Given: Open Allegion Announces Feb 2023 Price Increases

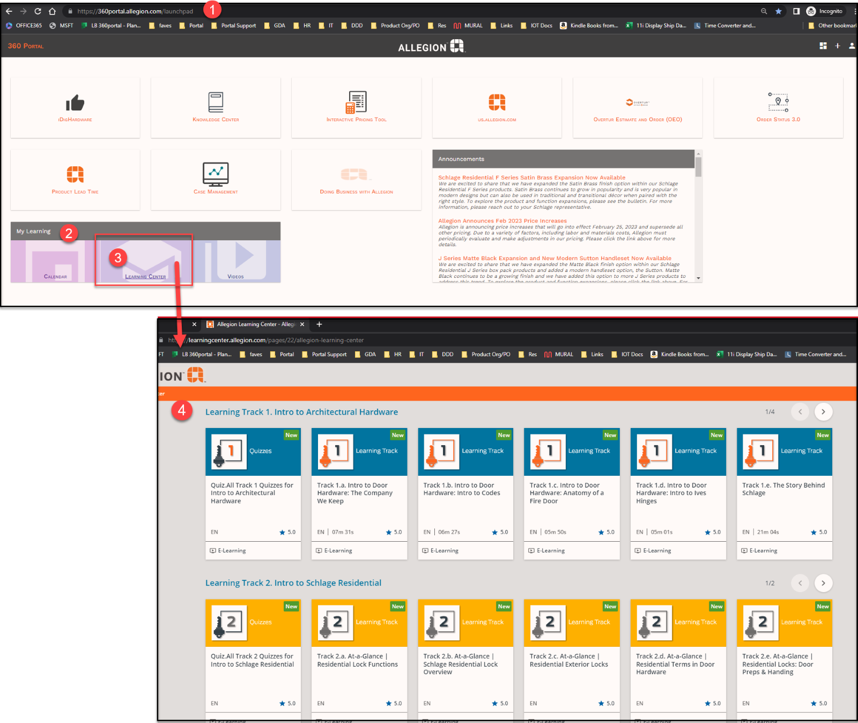Looking at the screenshot, I should point(502,221).
